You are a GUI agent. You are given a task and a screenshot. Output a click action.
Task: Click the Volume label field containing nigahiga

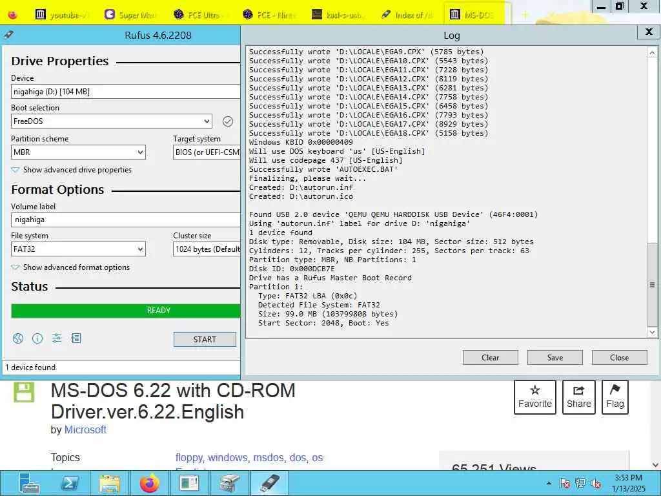coord(126,220)
